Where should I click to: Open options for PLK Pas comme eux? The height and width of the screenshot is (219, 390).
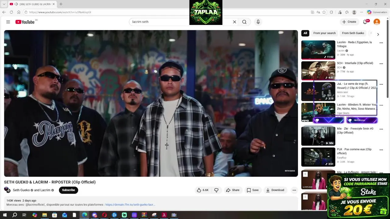(381, 150)
